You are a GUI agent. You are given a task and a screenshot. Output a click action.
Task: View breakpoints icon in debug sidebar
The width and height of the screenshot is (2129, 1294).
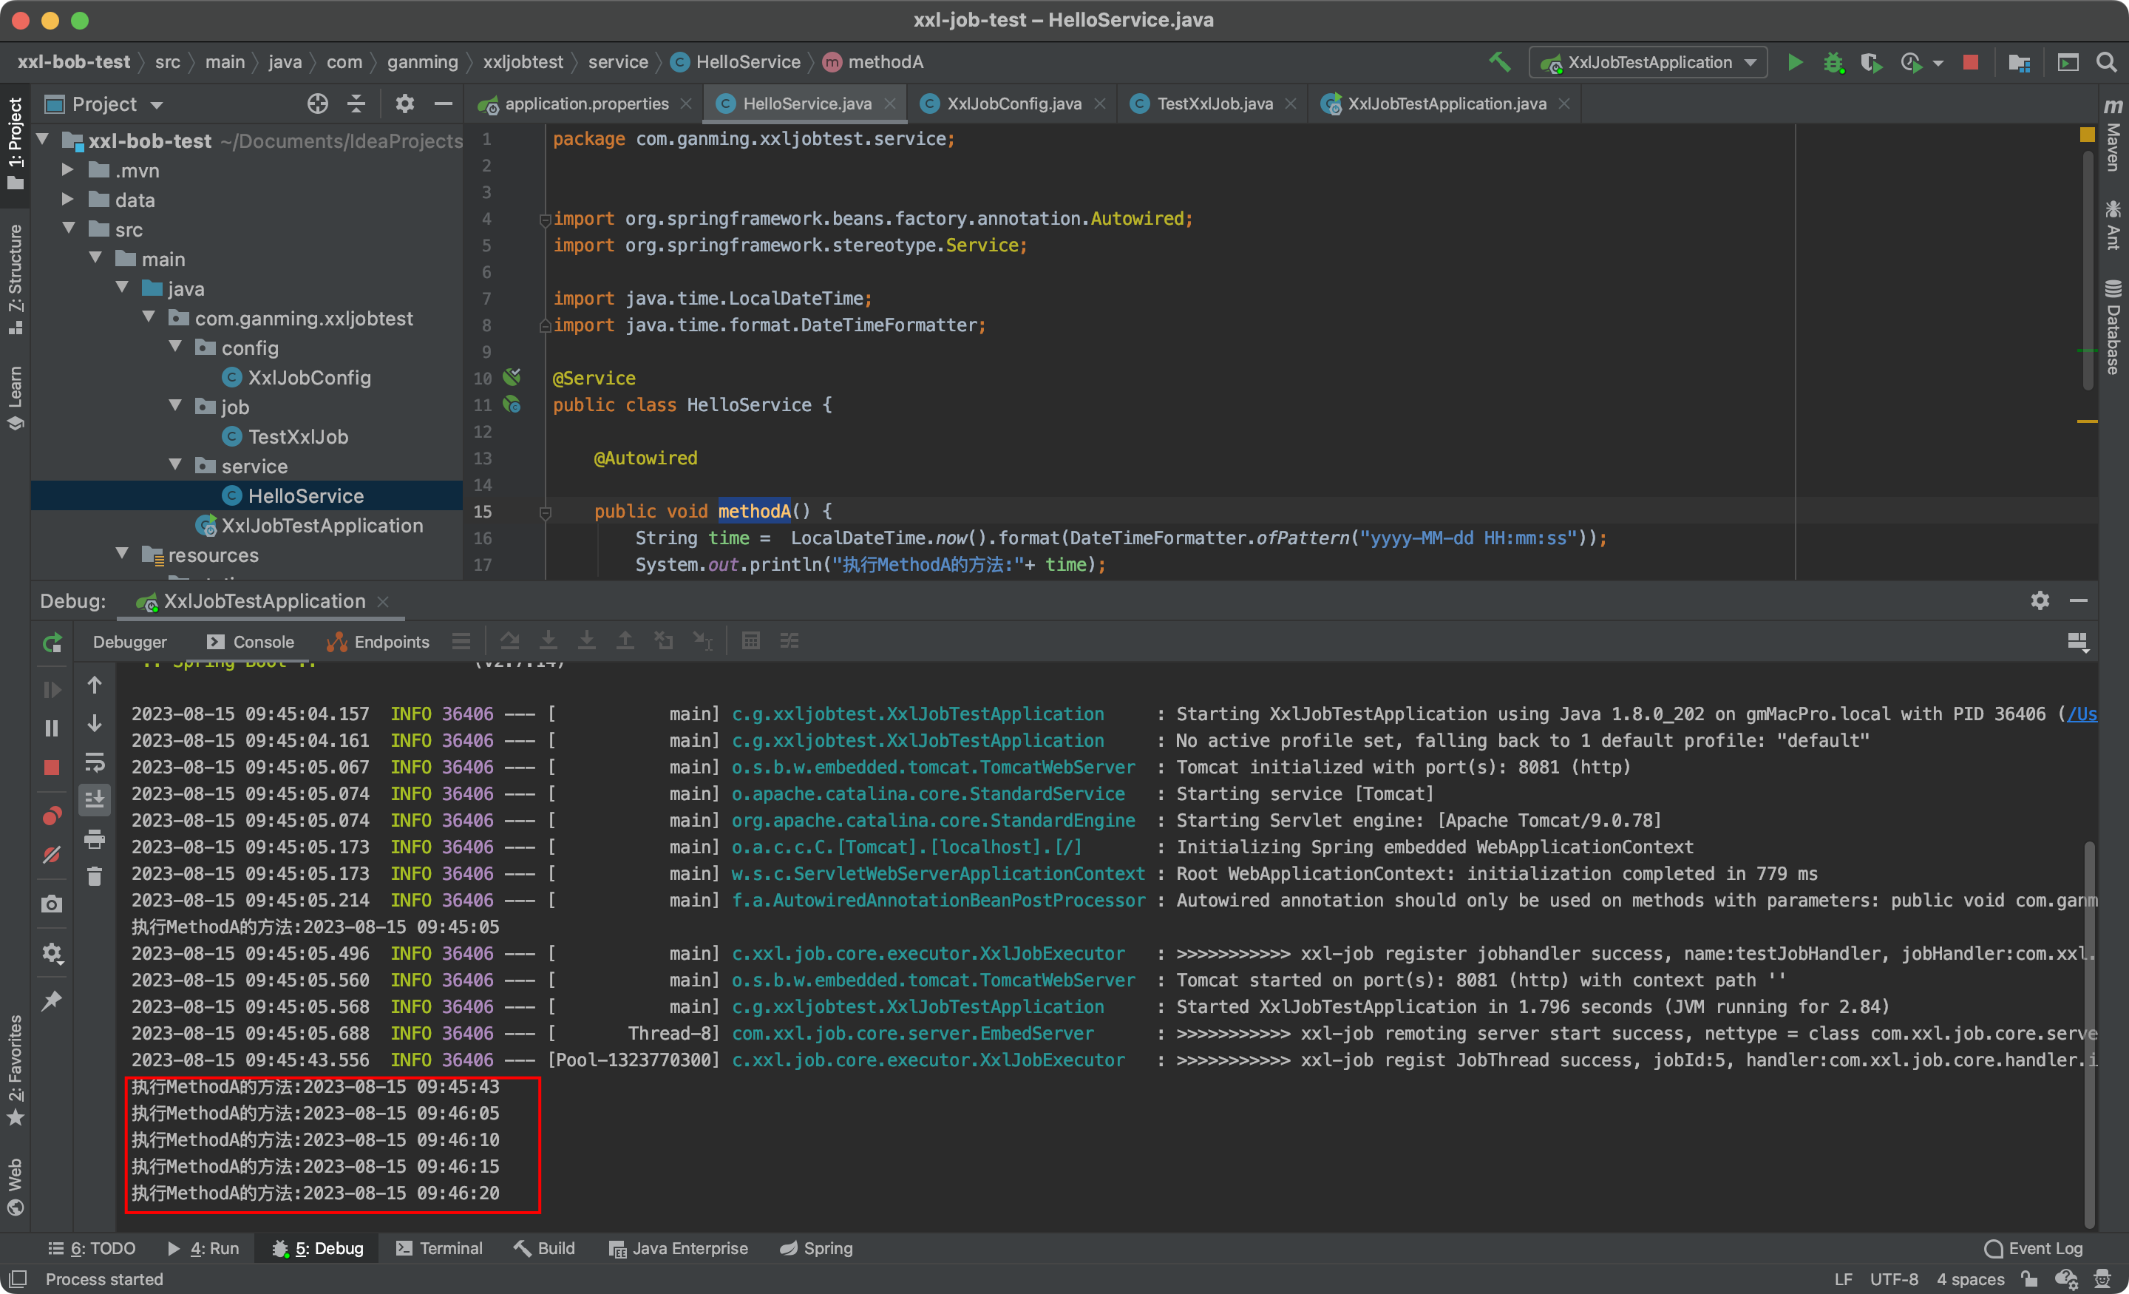pos(52,816)
